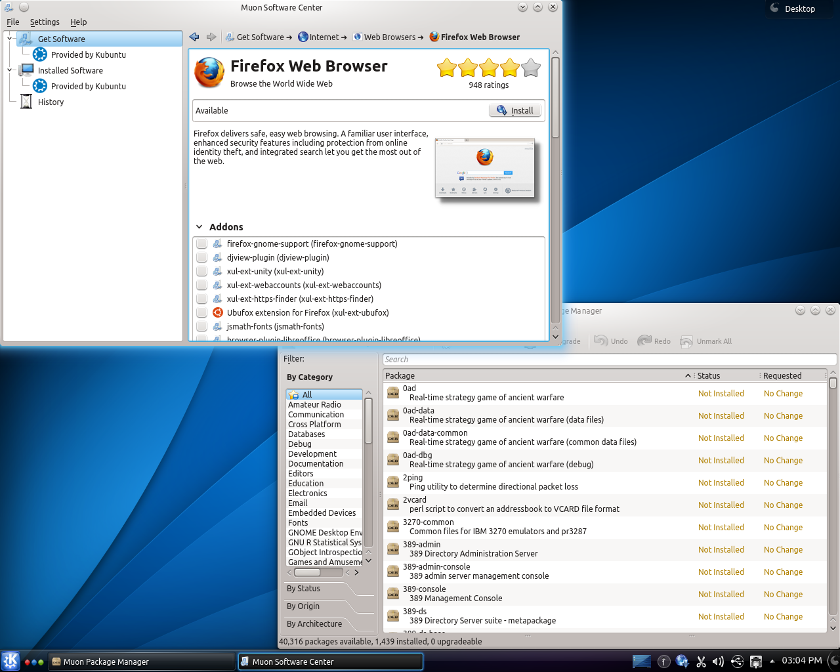Click the fifth grey rating star
The height and width of the screenshot is (672, 840).
click(531, 68)
